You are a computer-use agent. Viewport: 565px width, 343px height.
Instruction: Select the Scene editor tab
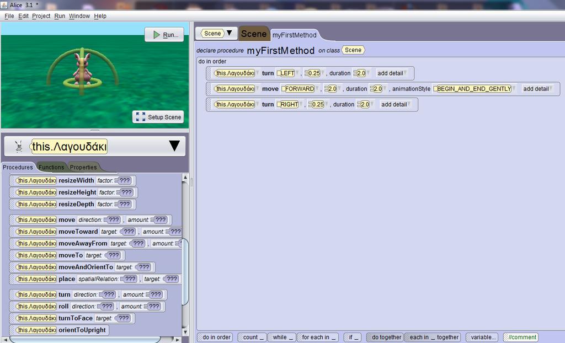254,34
